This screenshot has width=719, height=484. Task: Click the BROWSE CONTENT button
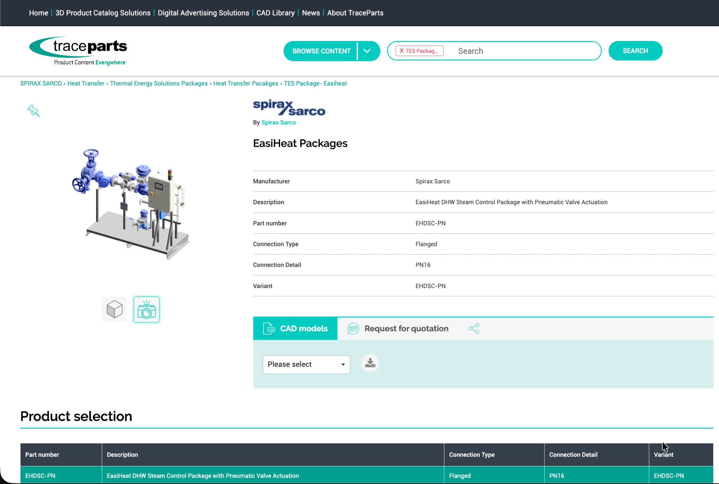[321, 51]
